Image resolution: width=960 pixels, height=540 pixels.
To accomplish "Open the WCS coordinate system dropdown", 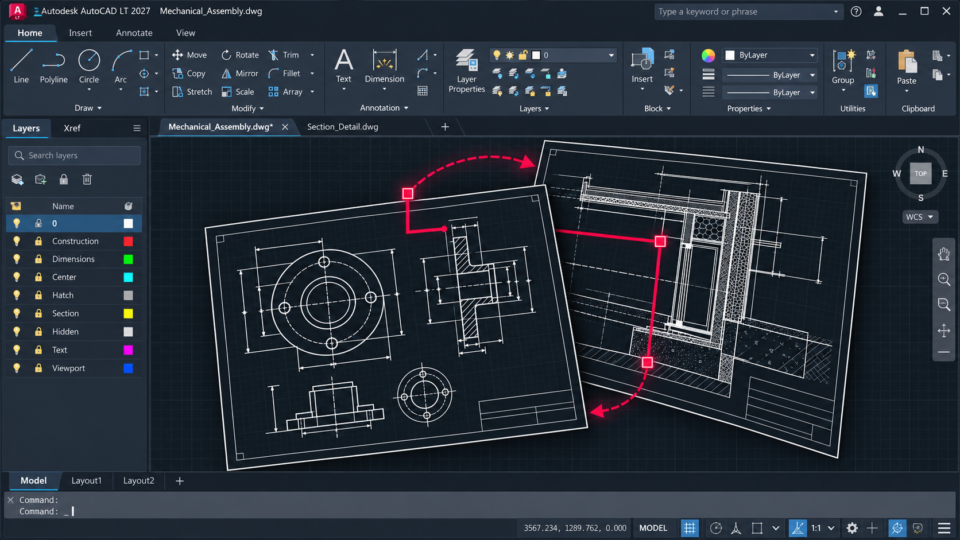I will (920, 217).
